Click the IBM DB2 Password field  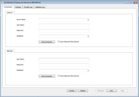click(64, 65)
